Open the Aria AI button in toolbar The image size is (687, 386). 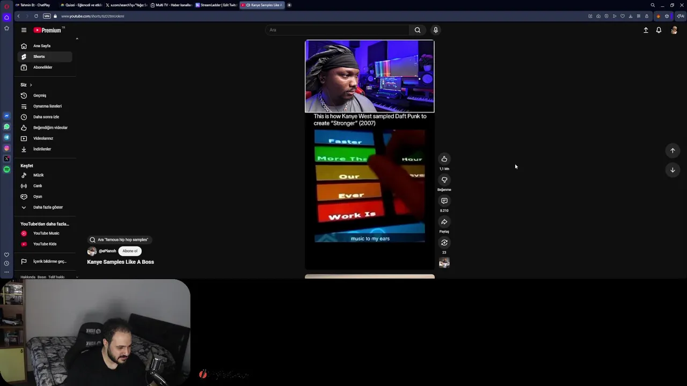tap(680, 16)
